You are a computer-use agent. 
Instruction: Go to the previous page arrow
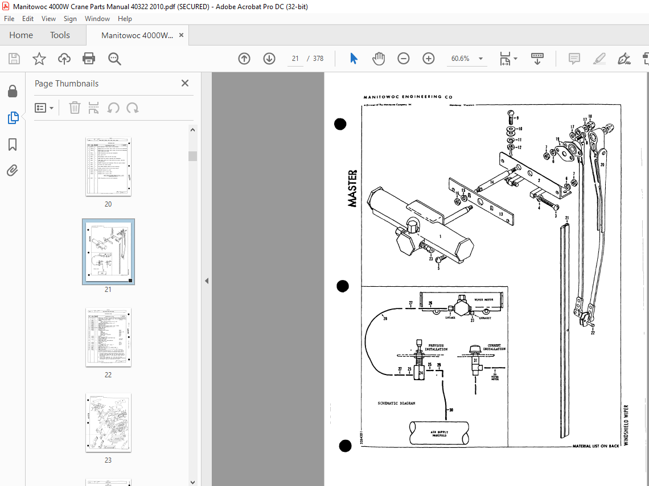click(x=244, y=59)
